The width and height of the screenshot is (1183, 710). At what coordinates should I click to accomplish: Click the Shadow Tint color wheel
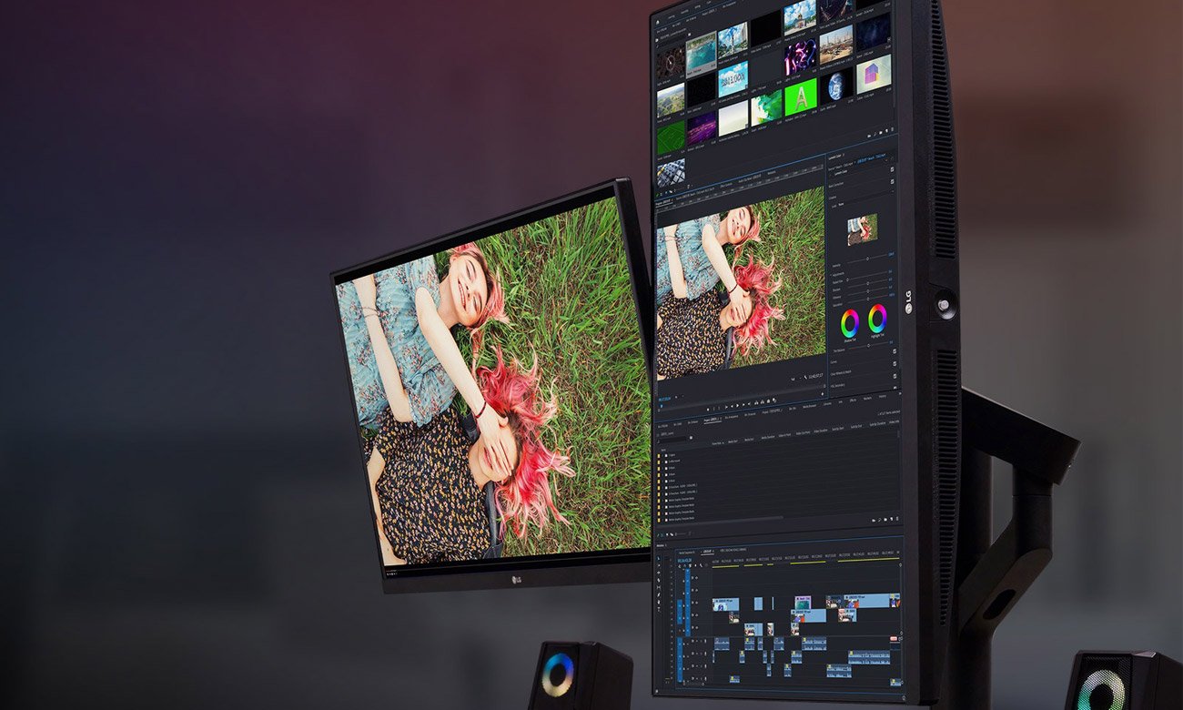pos(849,323)
